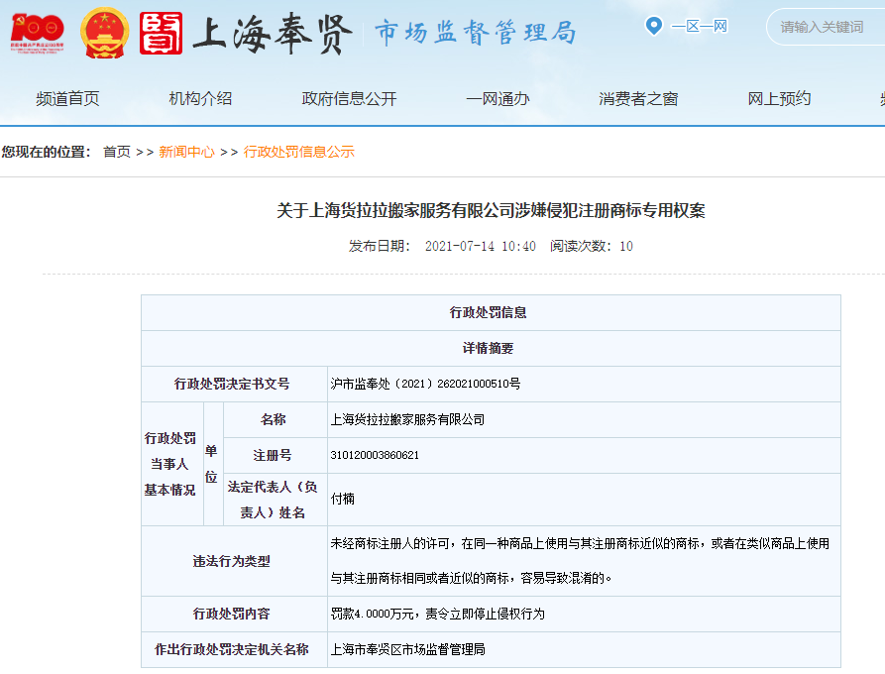Click the red 贤 seal logo

point(161,34)
